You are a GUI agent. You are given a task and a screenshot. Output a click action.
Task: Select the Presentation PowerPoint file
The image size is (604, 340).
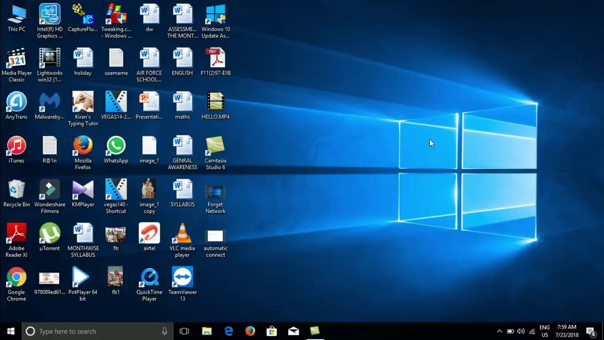click(x=149, y=106)
